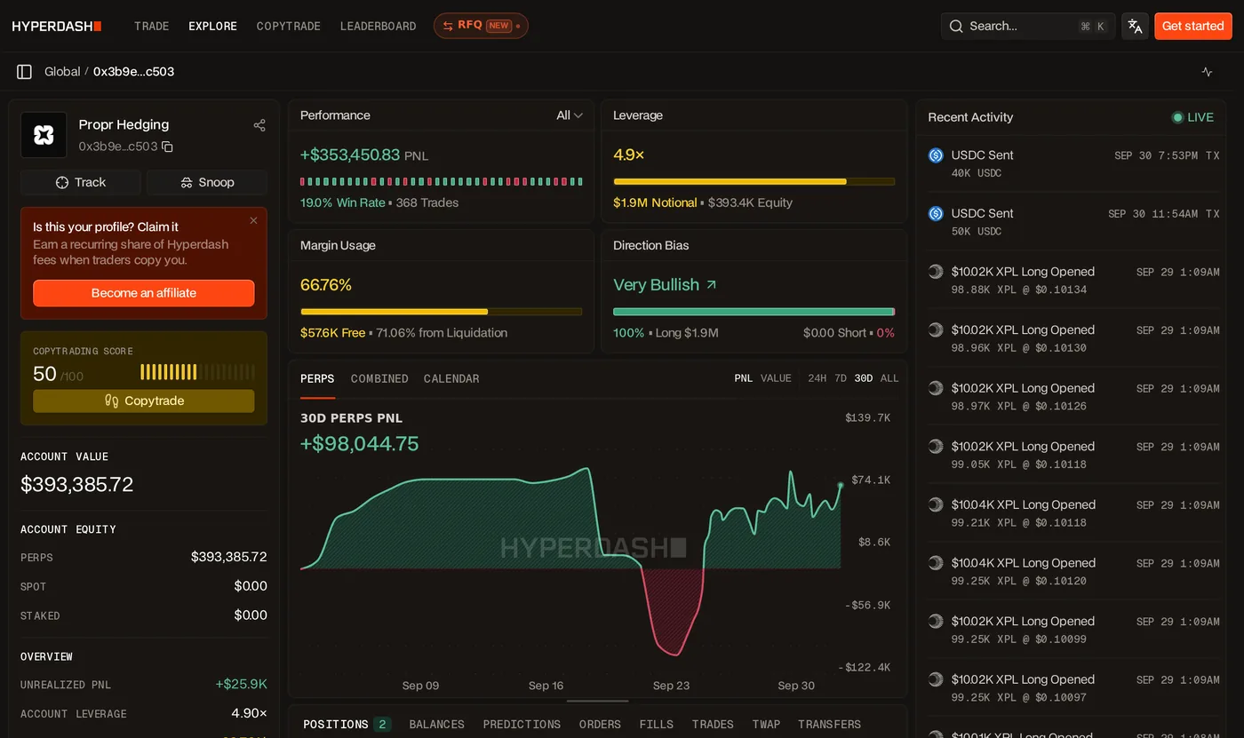This screenshot has height=738, width=1244.
Task: Open the FILLS tab
Action: [x=657, y=724]
